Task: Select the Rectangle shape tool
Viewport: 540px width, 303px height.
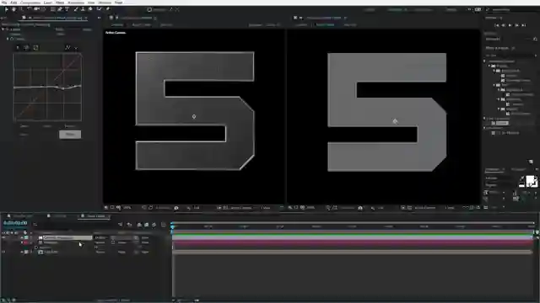Action: (x=52, y=9)
